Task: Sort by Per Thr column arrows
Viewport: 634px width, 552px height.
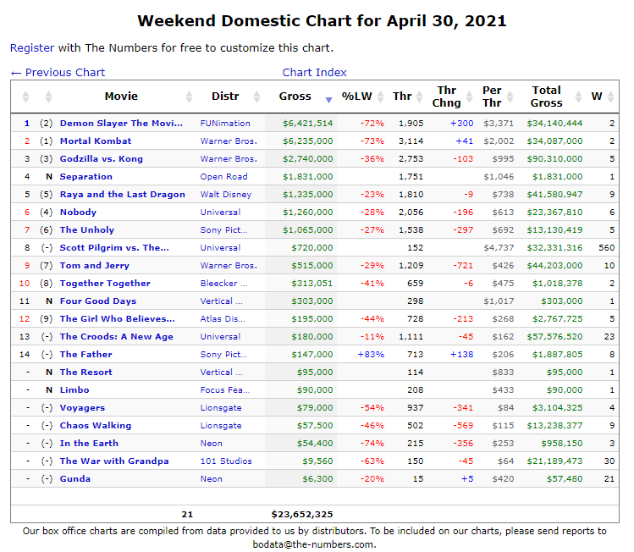Action: click(x=510, y=97)
